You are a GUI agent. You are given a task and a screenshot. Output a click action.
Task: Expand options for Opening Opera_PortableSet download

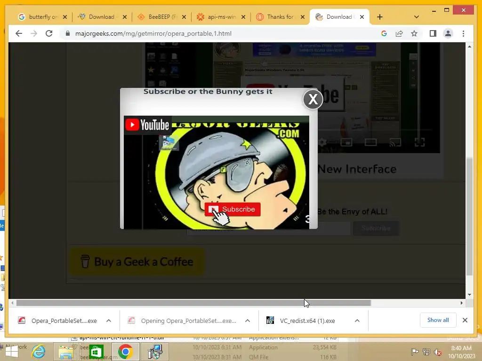click(248, 321)
